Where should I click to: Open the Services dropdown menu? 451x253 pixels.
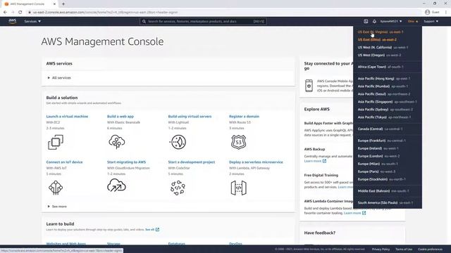[x=32, y=21]
